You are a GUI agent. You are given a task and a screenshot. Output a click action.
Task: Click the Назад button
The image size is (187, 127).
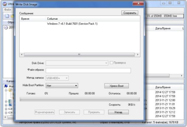118,112
